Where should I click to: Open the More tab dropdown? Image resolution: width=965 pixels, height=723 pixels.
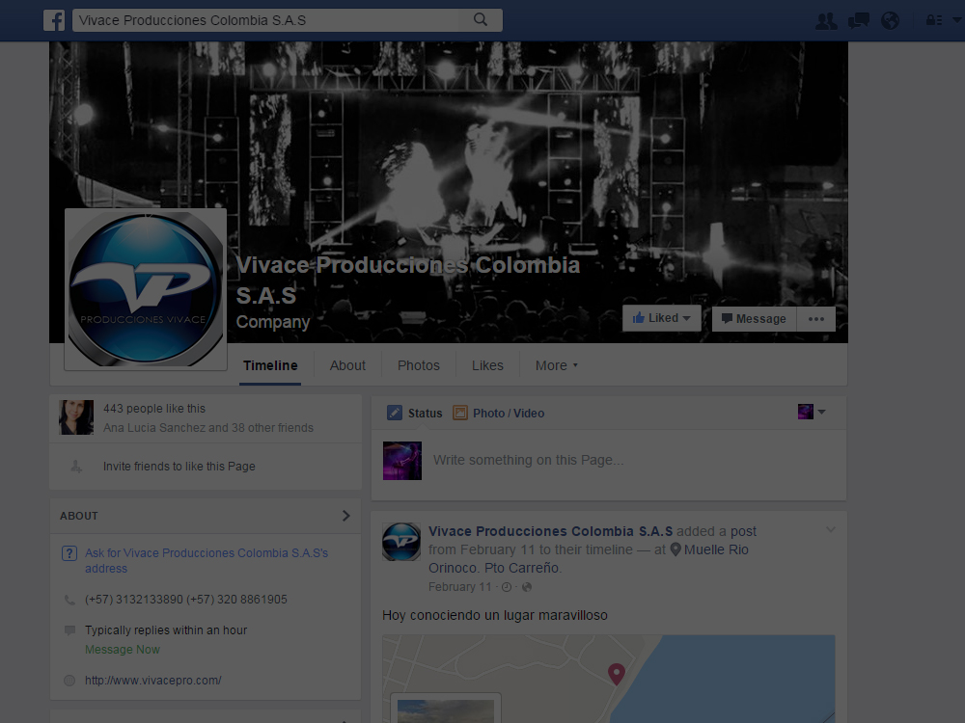point(556,365)
